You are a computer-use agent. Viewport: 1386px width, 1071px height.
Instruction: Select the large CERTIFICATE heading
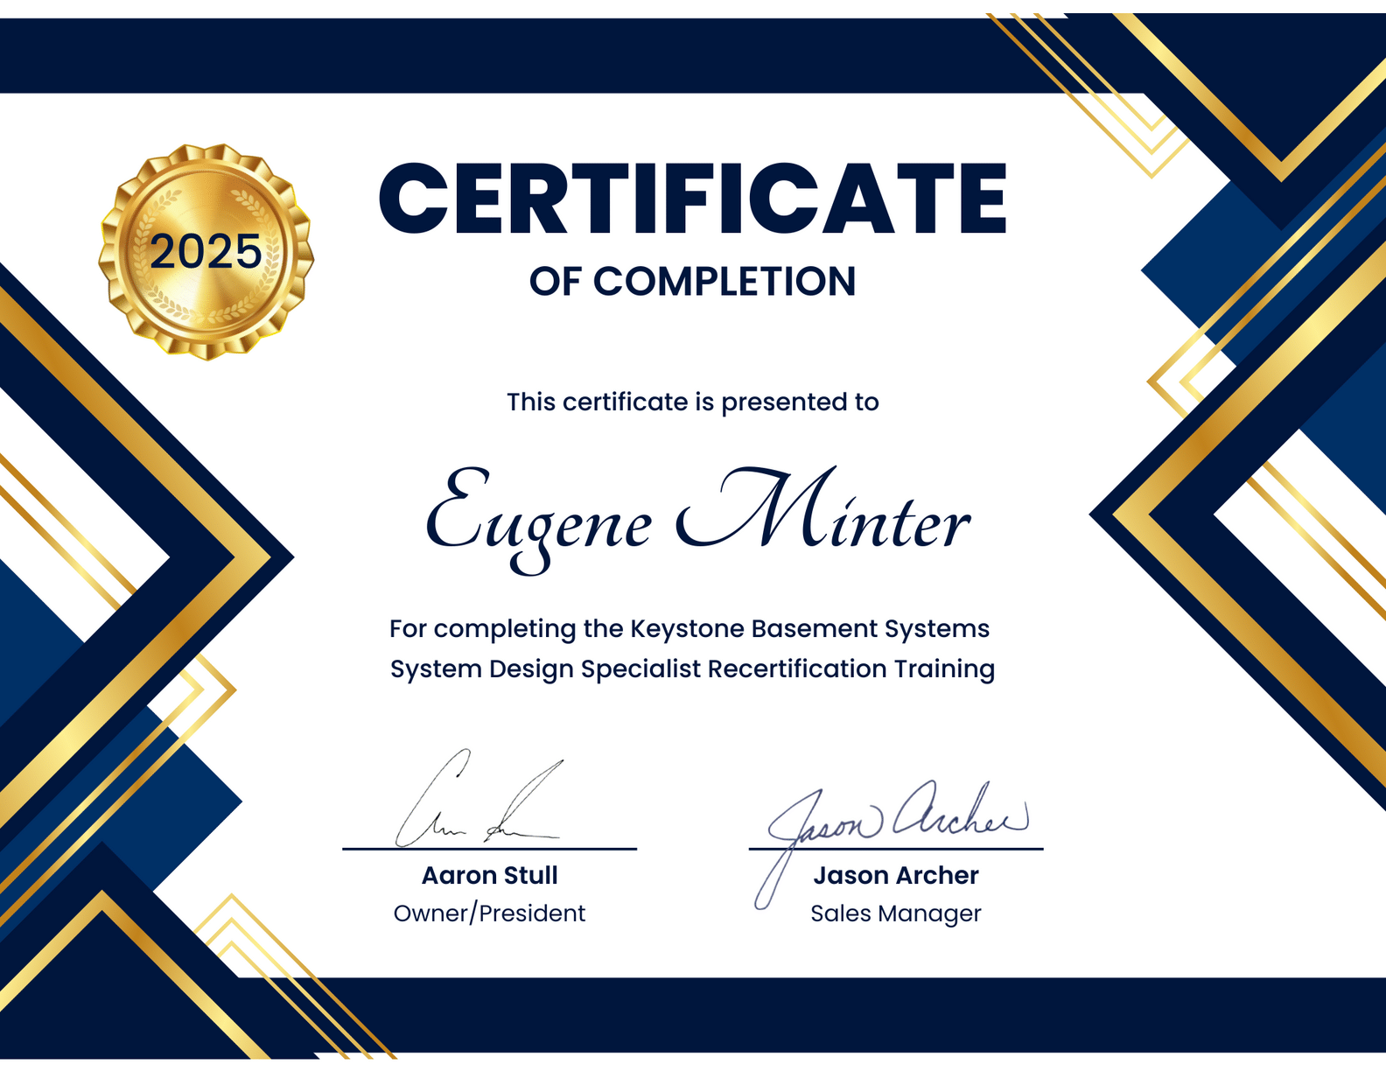pyautogui.click(x=692, y=199)
